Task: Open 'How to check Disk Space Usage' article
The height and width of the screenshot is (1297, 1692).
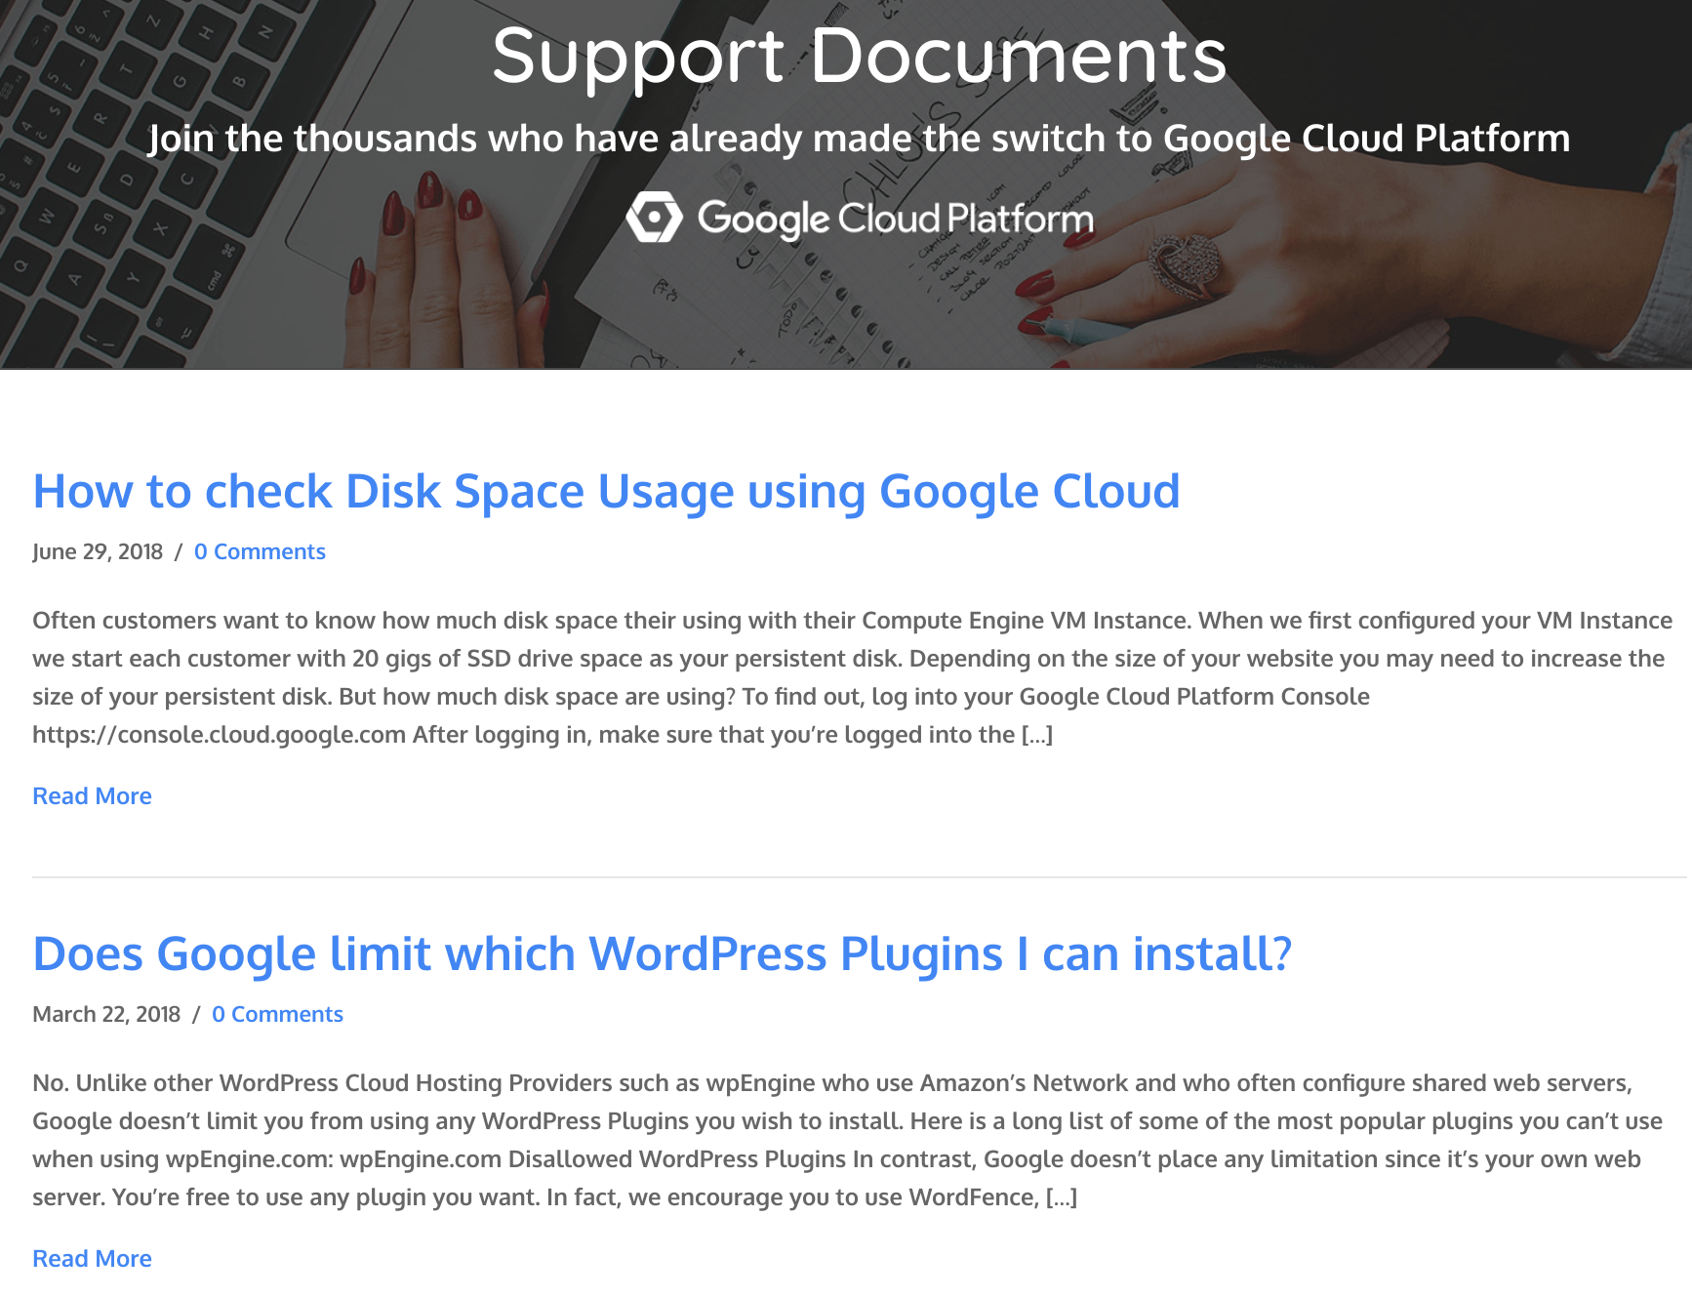Action: point(606,492)
